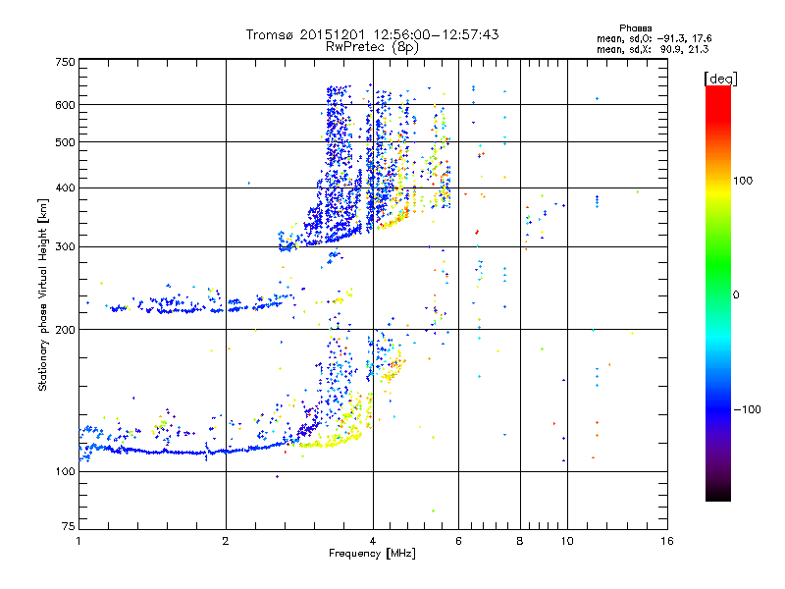
Task: Click the "0" label beside the colorbar
Action: [x=735, y=294]
